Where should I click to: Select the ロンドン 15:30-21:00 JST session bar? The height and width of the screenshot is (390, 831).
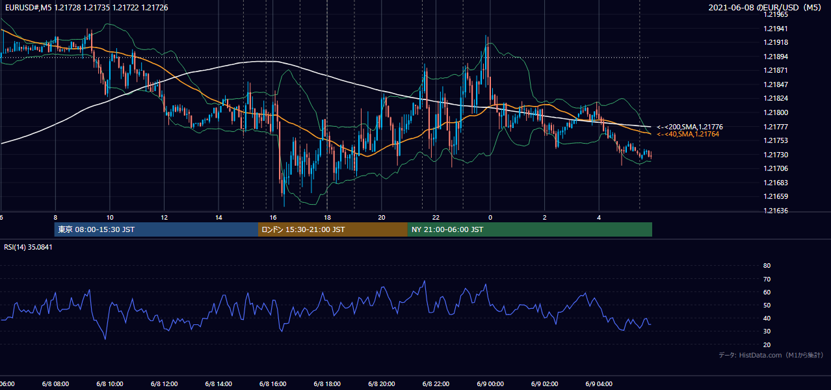(333, 229)
